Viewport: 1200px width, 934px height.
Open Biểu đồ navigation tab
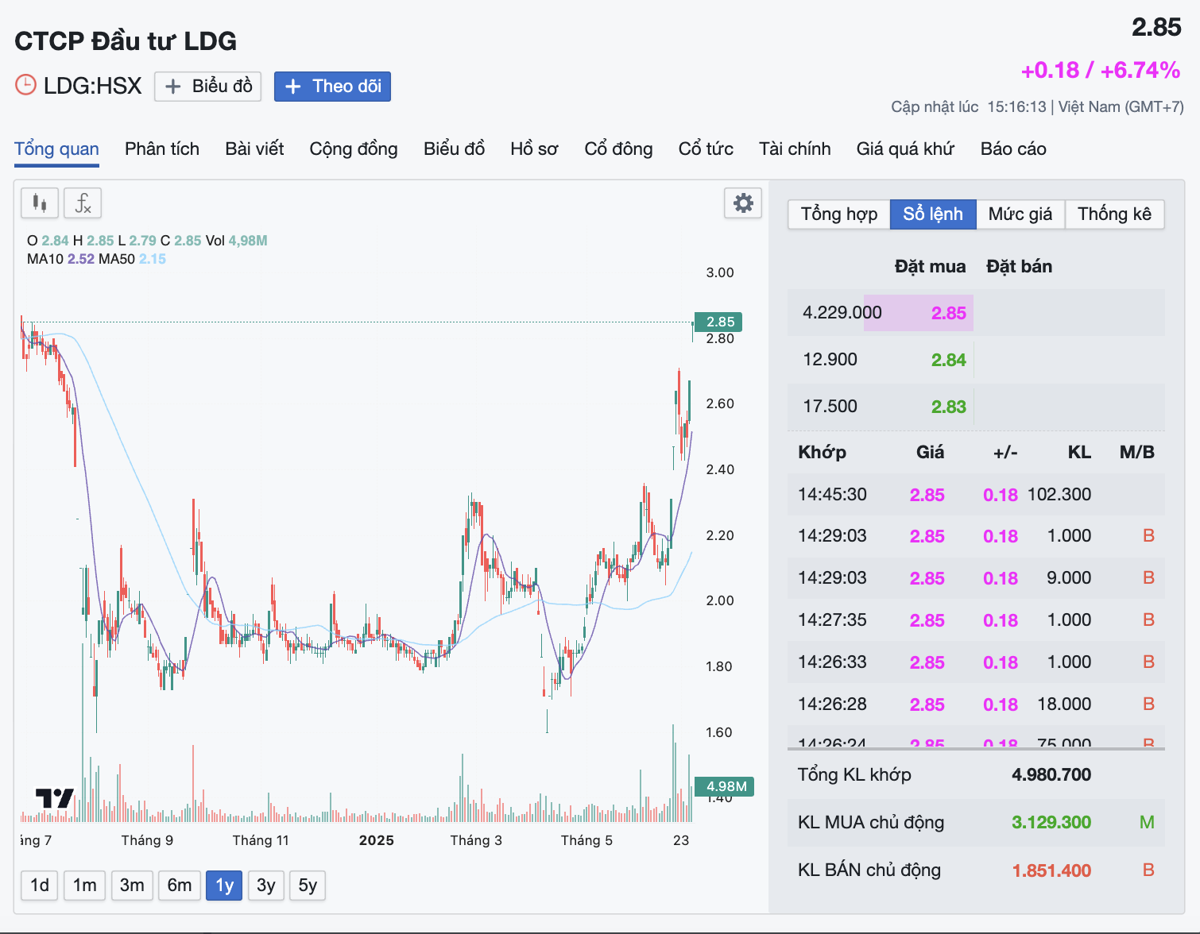pyautogui.click(x=454, y=149)
